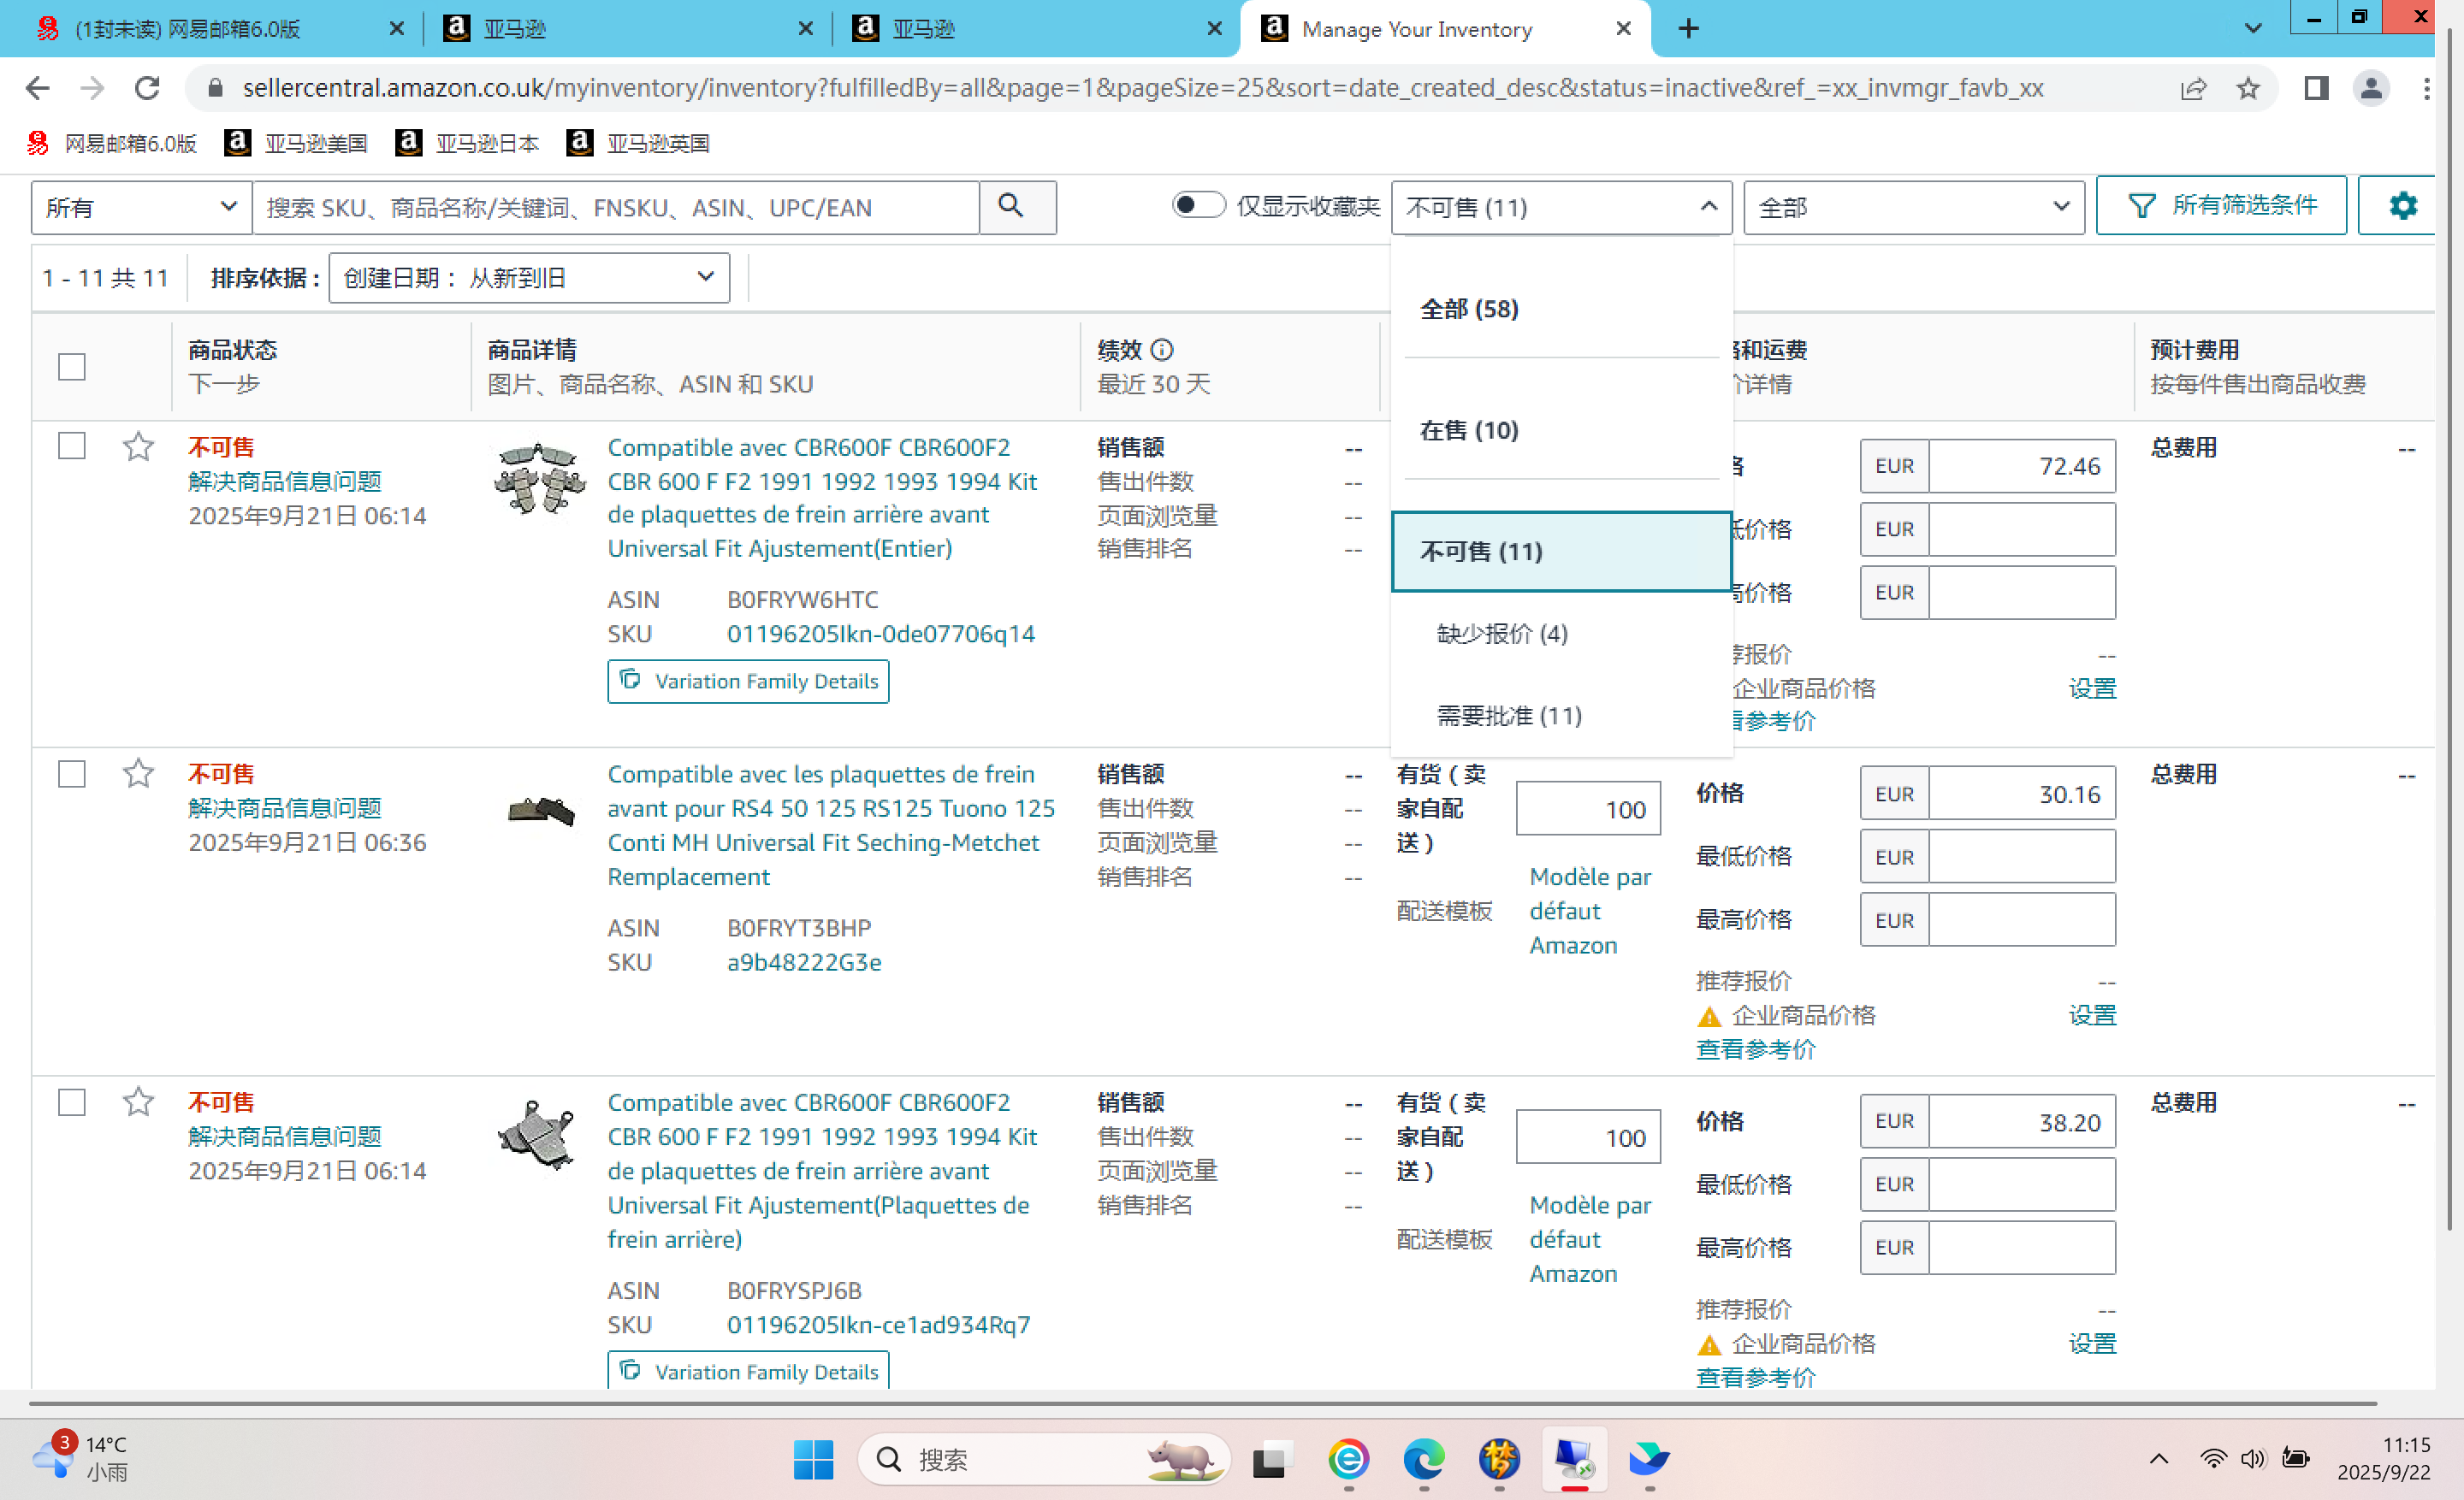Image resolution: width=2464 pixels, height=1500 pixels.
Task: Check the select-all header checkbox
Action: [72, 367]
